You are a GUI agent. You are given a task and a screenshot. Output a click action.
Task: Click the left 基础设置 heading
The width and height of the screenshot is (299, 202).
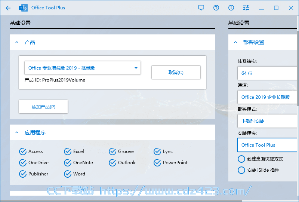pos(20,23)
